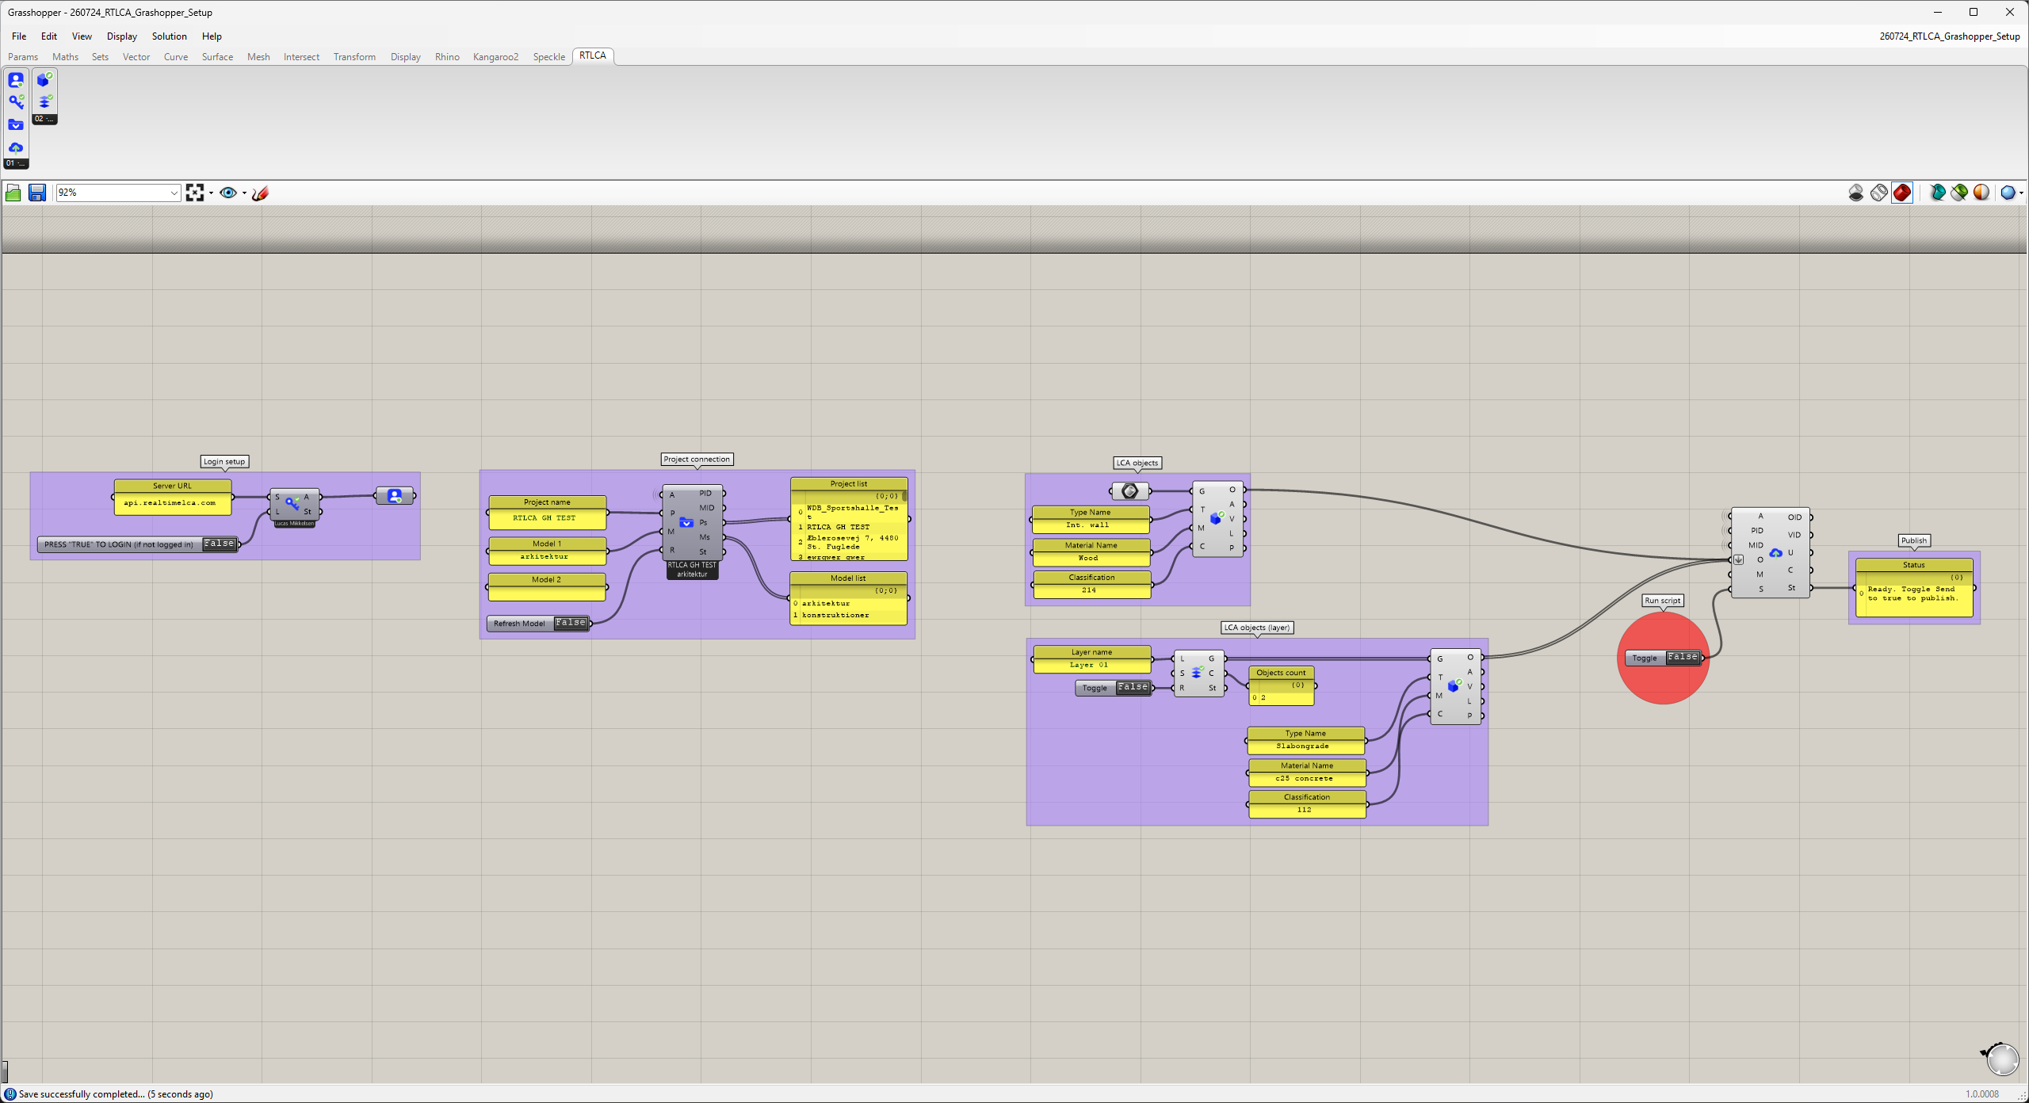Expand the Zoom extents dropdown arrow
Image resolution: width=2029 pixels, height=1103 pixels.
211,193
